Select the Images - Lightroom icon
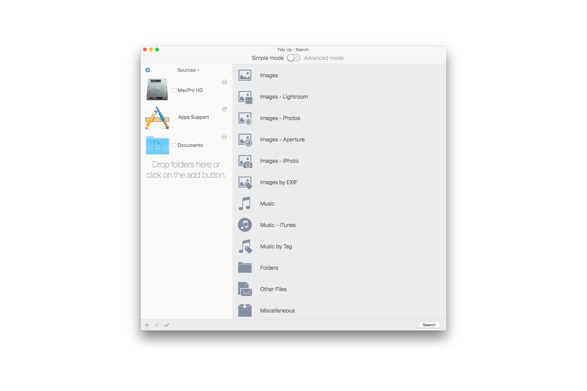The height and width of the screenshot is (391, 587). point(245,97)
